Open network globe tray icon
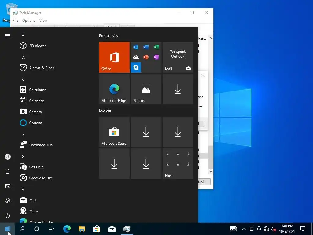Screen dimensions: 313x235 tap(266, 229)
